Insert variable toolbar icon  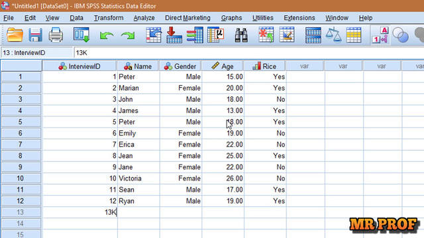(287, 34)
